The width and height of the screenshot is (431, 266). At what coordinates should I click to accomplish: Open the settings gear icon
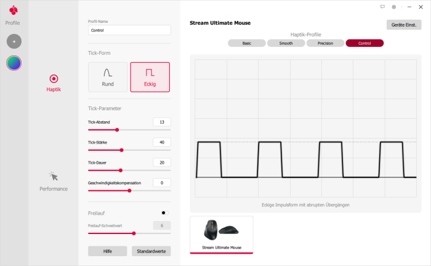(x=394, y=7)
